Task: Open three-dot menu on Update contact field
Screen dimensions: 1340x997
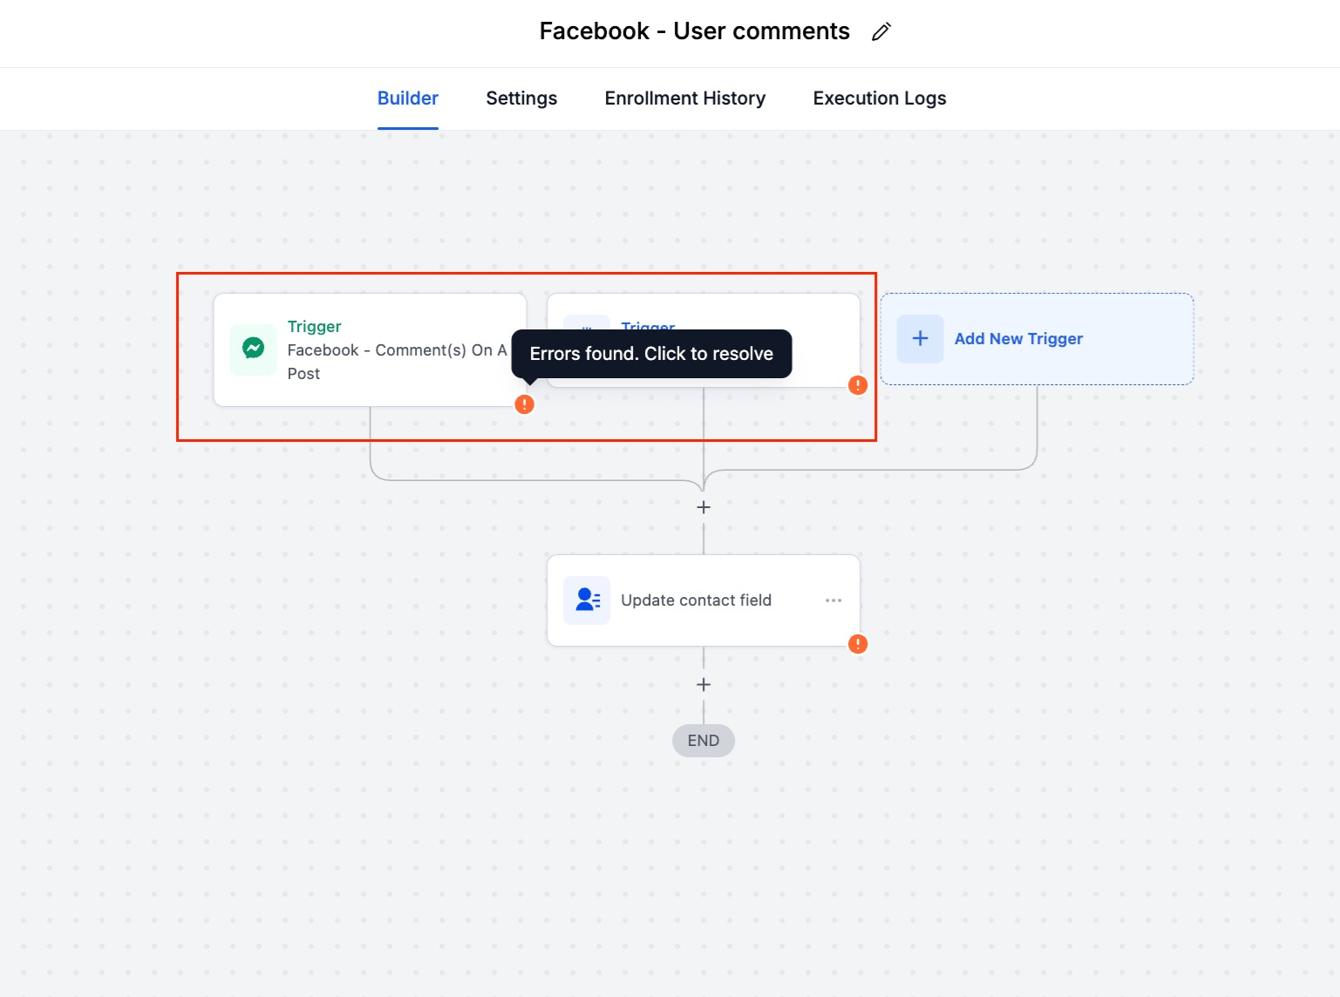Action: 833,600
